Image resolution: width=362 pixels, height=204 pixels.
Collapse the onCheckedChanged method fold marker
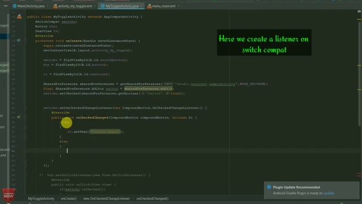pos(25,117)
